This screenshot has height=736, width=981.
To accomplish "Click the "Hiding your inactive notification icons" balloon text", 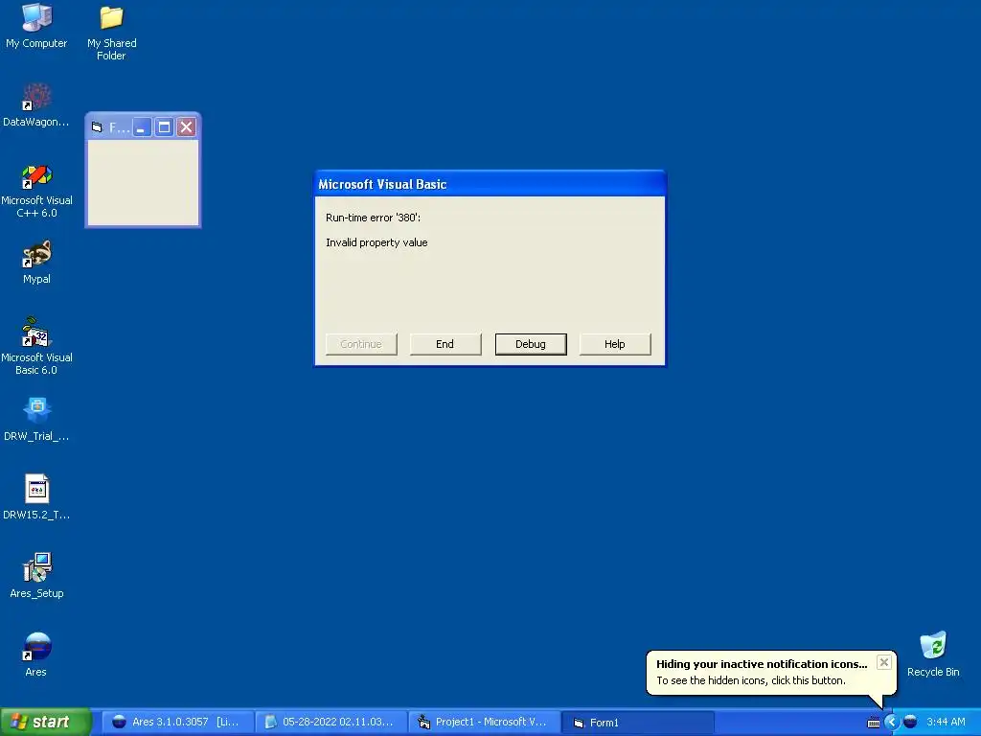I will [x=762, y=664].
